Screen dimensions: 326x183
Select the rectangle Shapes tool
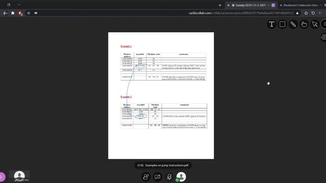pos(282,24)
